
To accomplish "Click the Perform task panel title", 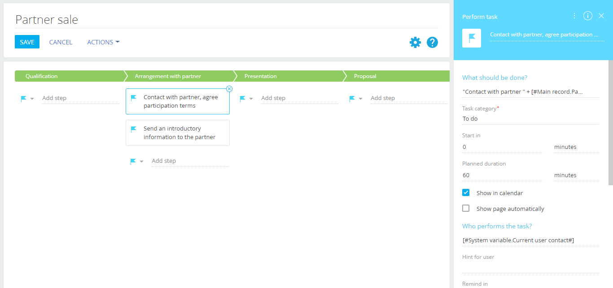I will coord(480,17).
